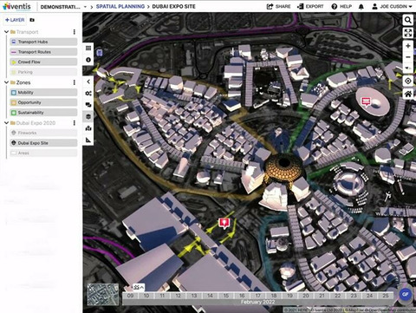This screenshot has height=313, width=416.
Task: Locate my position on the map
Action: coord(408,81)
